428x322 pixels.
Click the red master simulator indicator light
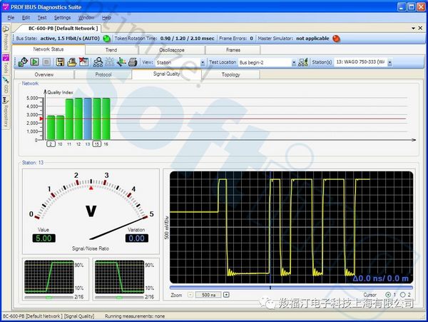click(336, 39)
